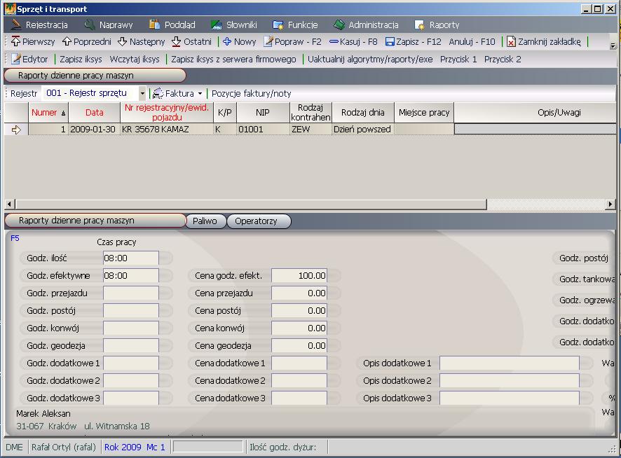Sort by the Numer column header

tap(48, 113)
